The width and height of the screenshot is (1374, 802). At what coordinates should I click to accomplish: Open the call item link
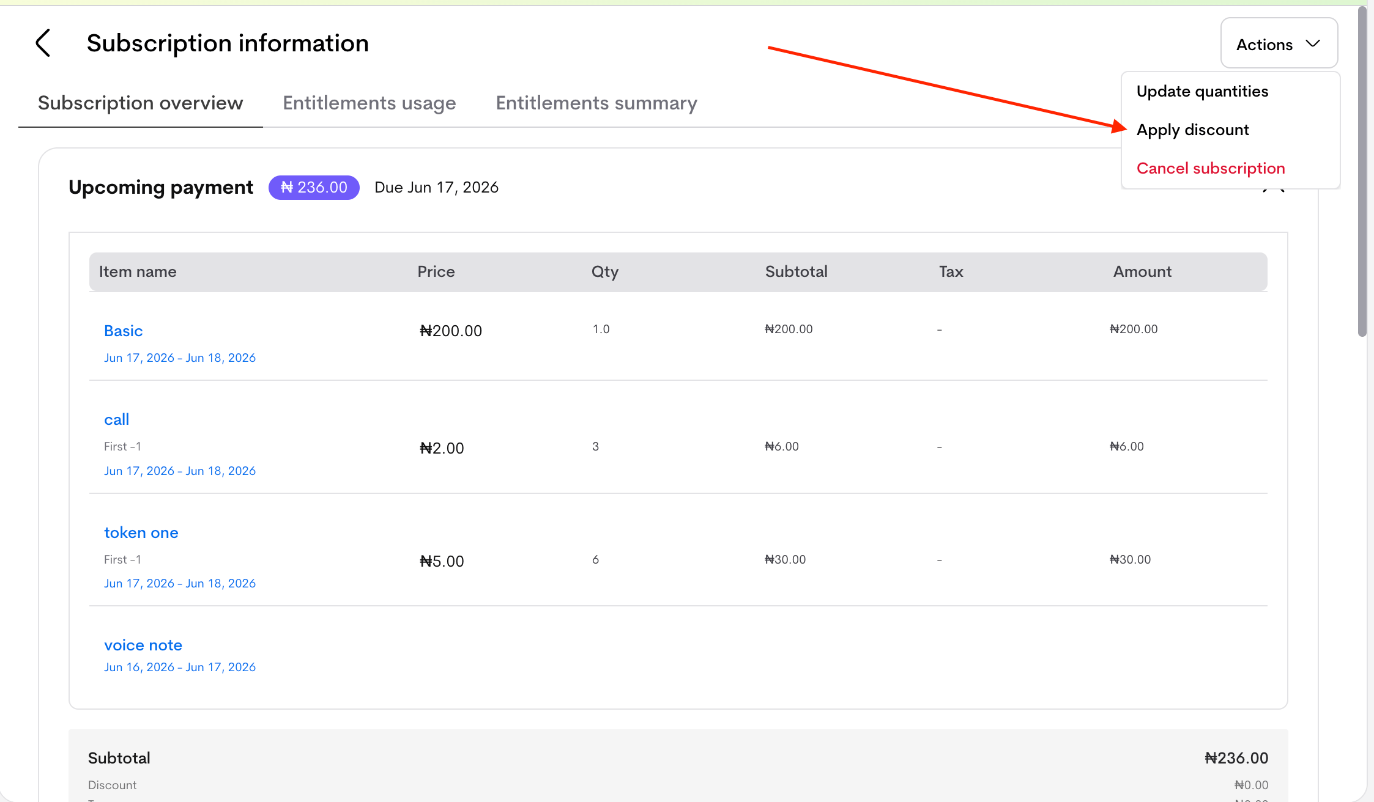point(116,419)
